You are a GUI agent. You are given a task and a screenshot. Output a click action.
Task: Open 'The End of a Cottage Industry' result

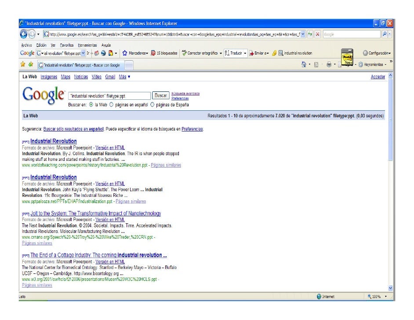click(98, 255)
